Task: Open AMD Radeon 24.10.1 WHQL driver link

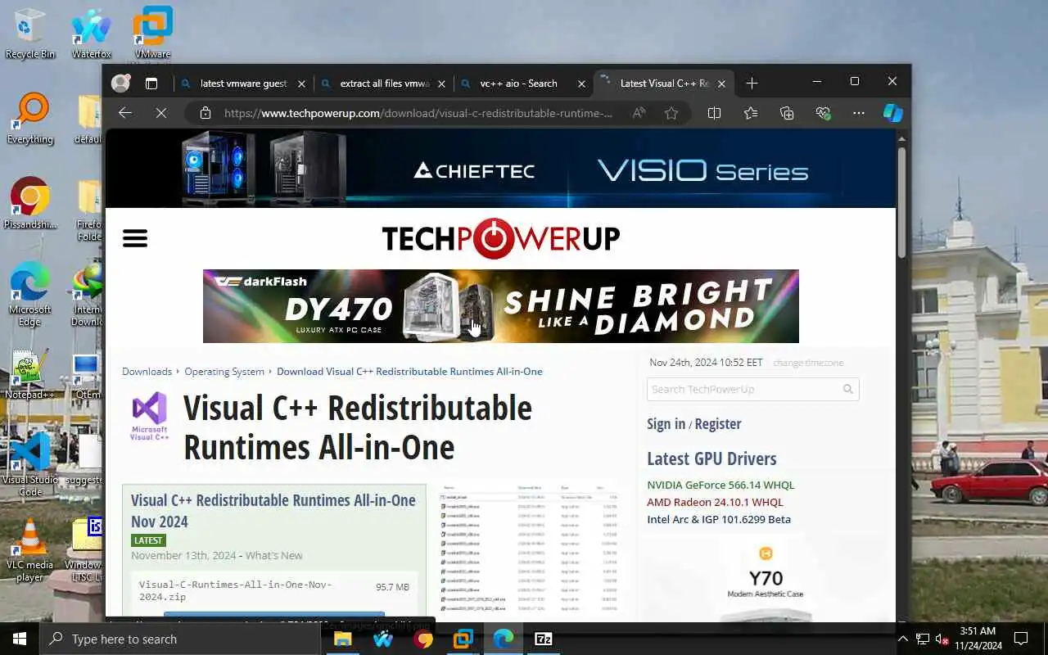Action: [715, 502]
